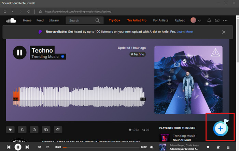This screenshot has height=151, width=239.
Task: Add playlist to Next up queue
Action: tap(58, 129)
